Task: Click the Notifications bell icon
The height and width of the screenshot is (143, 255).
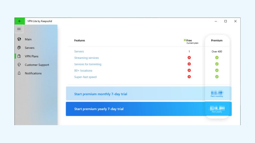Action: point(19,73)
